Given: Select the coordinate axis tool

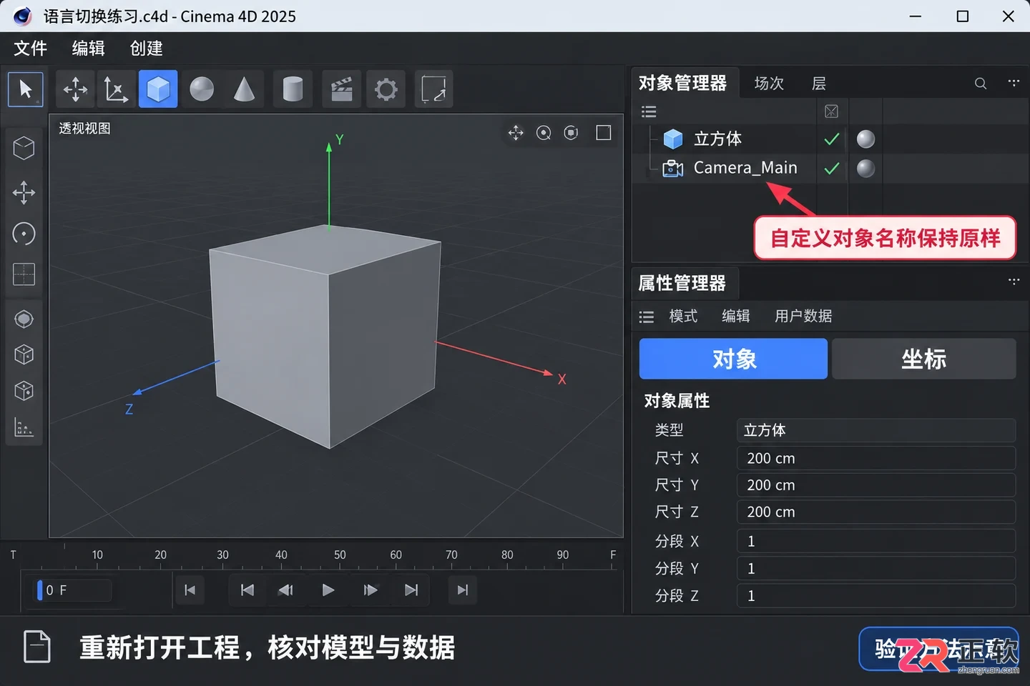Looking at the screenshot, I should [x=115, y=89].
